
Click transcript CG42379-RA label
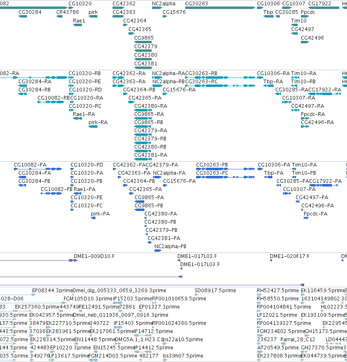[x=150, y=131]
